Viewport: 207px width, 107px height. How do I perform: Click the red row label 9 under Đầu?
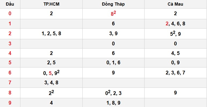click(x=10, y=102)
